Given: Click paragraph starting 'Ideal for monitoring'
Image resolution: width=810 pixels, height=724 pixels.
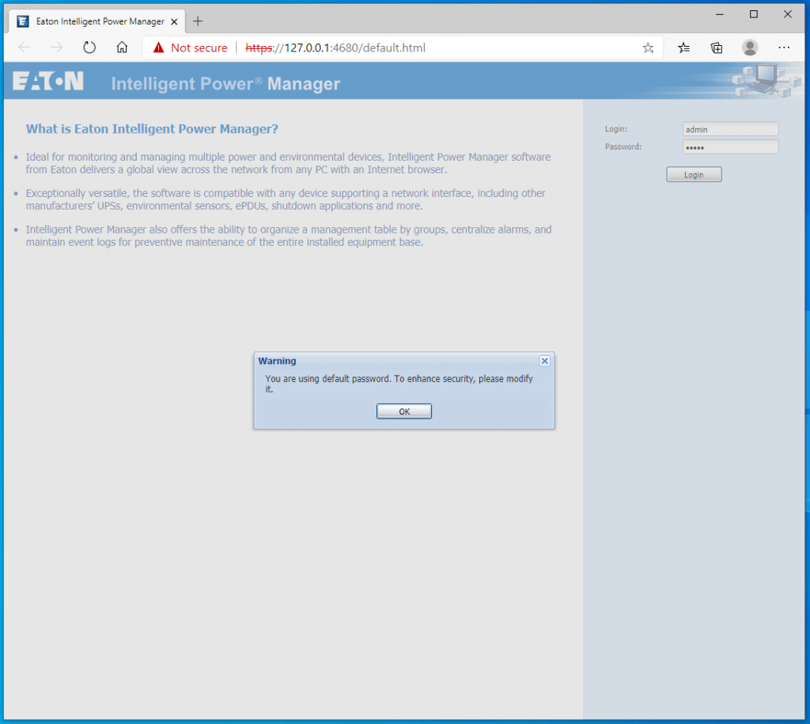Looking at the screenshot, I should coord(288,163).
